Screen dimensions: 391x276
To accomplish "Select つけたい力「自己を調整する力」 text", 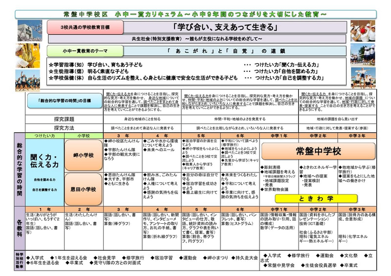I will (289, 78).
